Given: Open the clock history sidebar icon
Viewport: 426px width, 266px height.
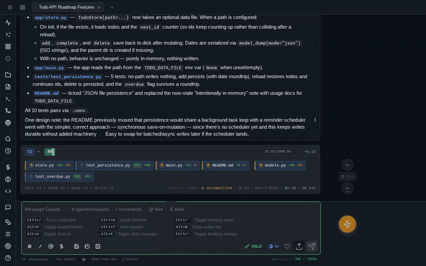Looking at the screenshot, I should coord(8,151).
